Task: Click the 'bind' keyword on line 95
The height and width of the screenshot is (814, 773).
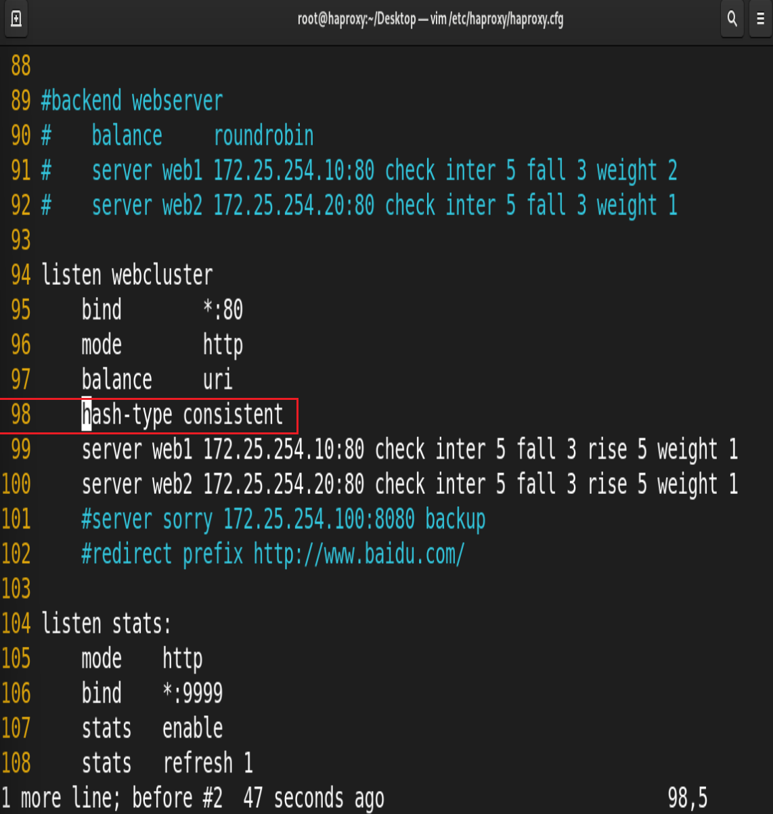Action: (102, 310)
